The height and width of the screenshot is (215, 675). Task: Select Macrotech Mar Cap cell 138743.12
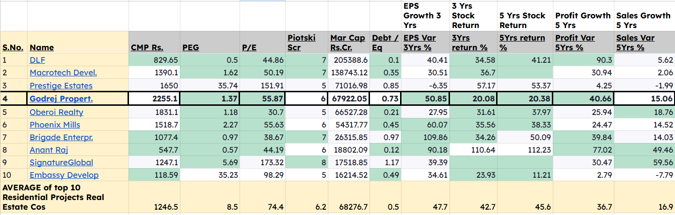(349, 72)
